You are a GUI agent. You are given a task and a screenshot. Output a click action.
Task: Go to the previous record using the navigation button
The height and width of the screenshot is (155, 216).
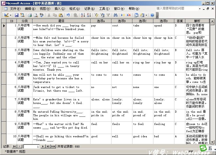20,146
